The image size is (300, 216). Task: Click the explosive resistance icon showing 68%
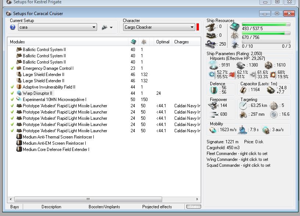pyautogui.click(x=273, y=75)
